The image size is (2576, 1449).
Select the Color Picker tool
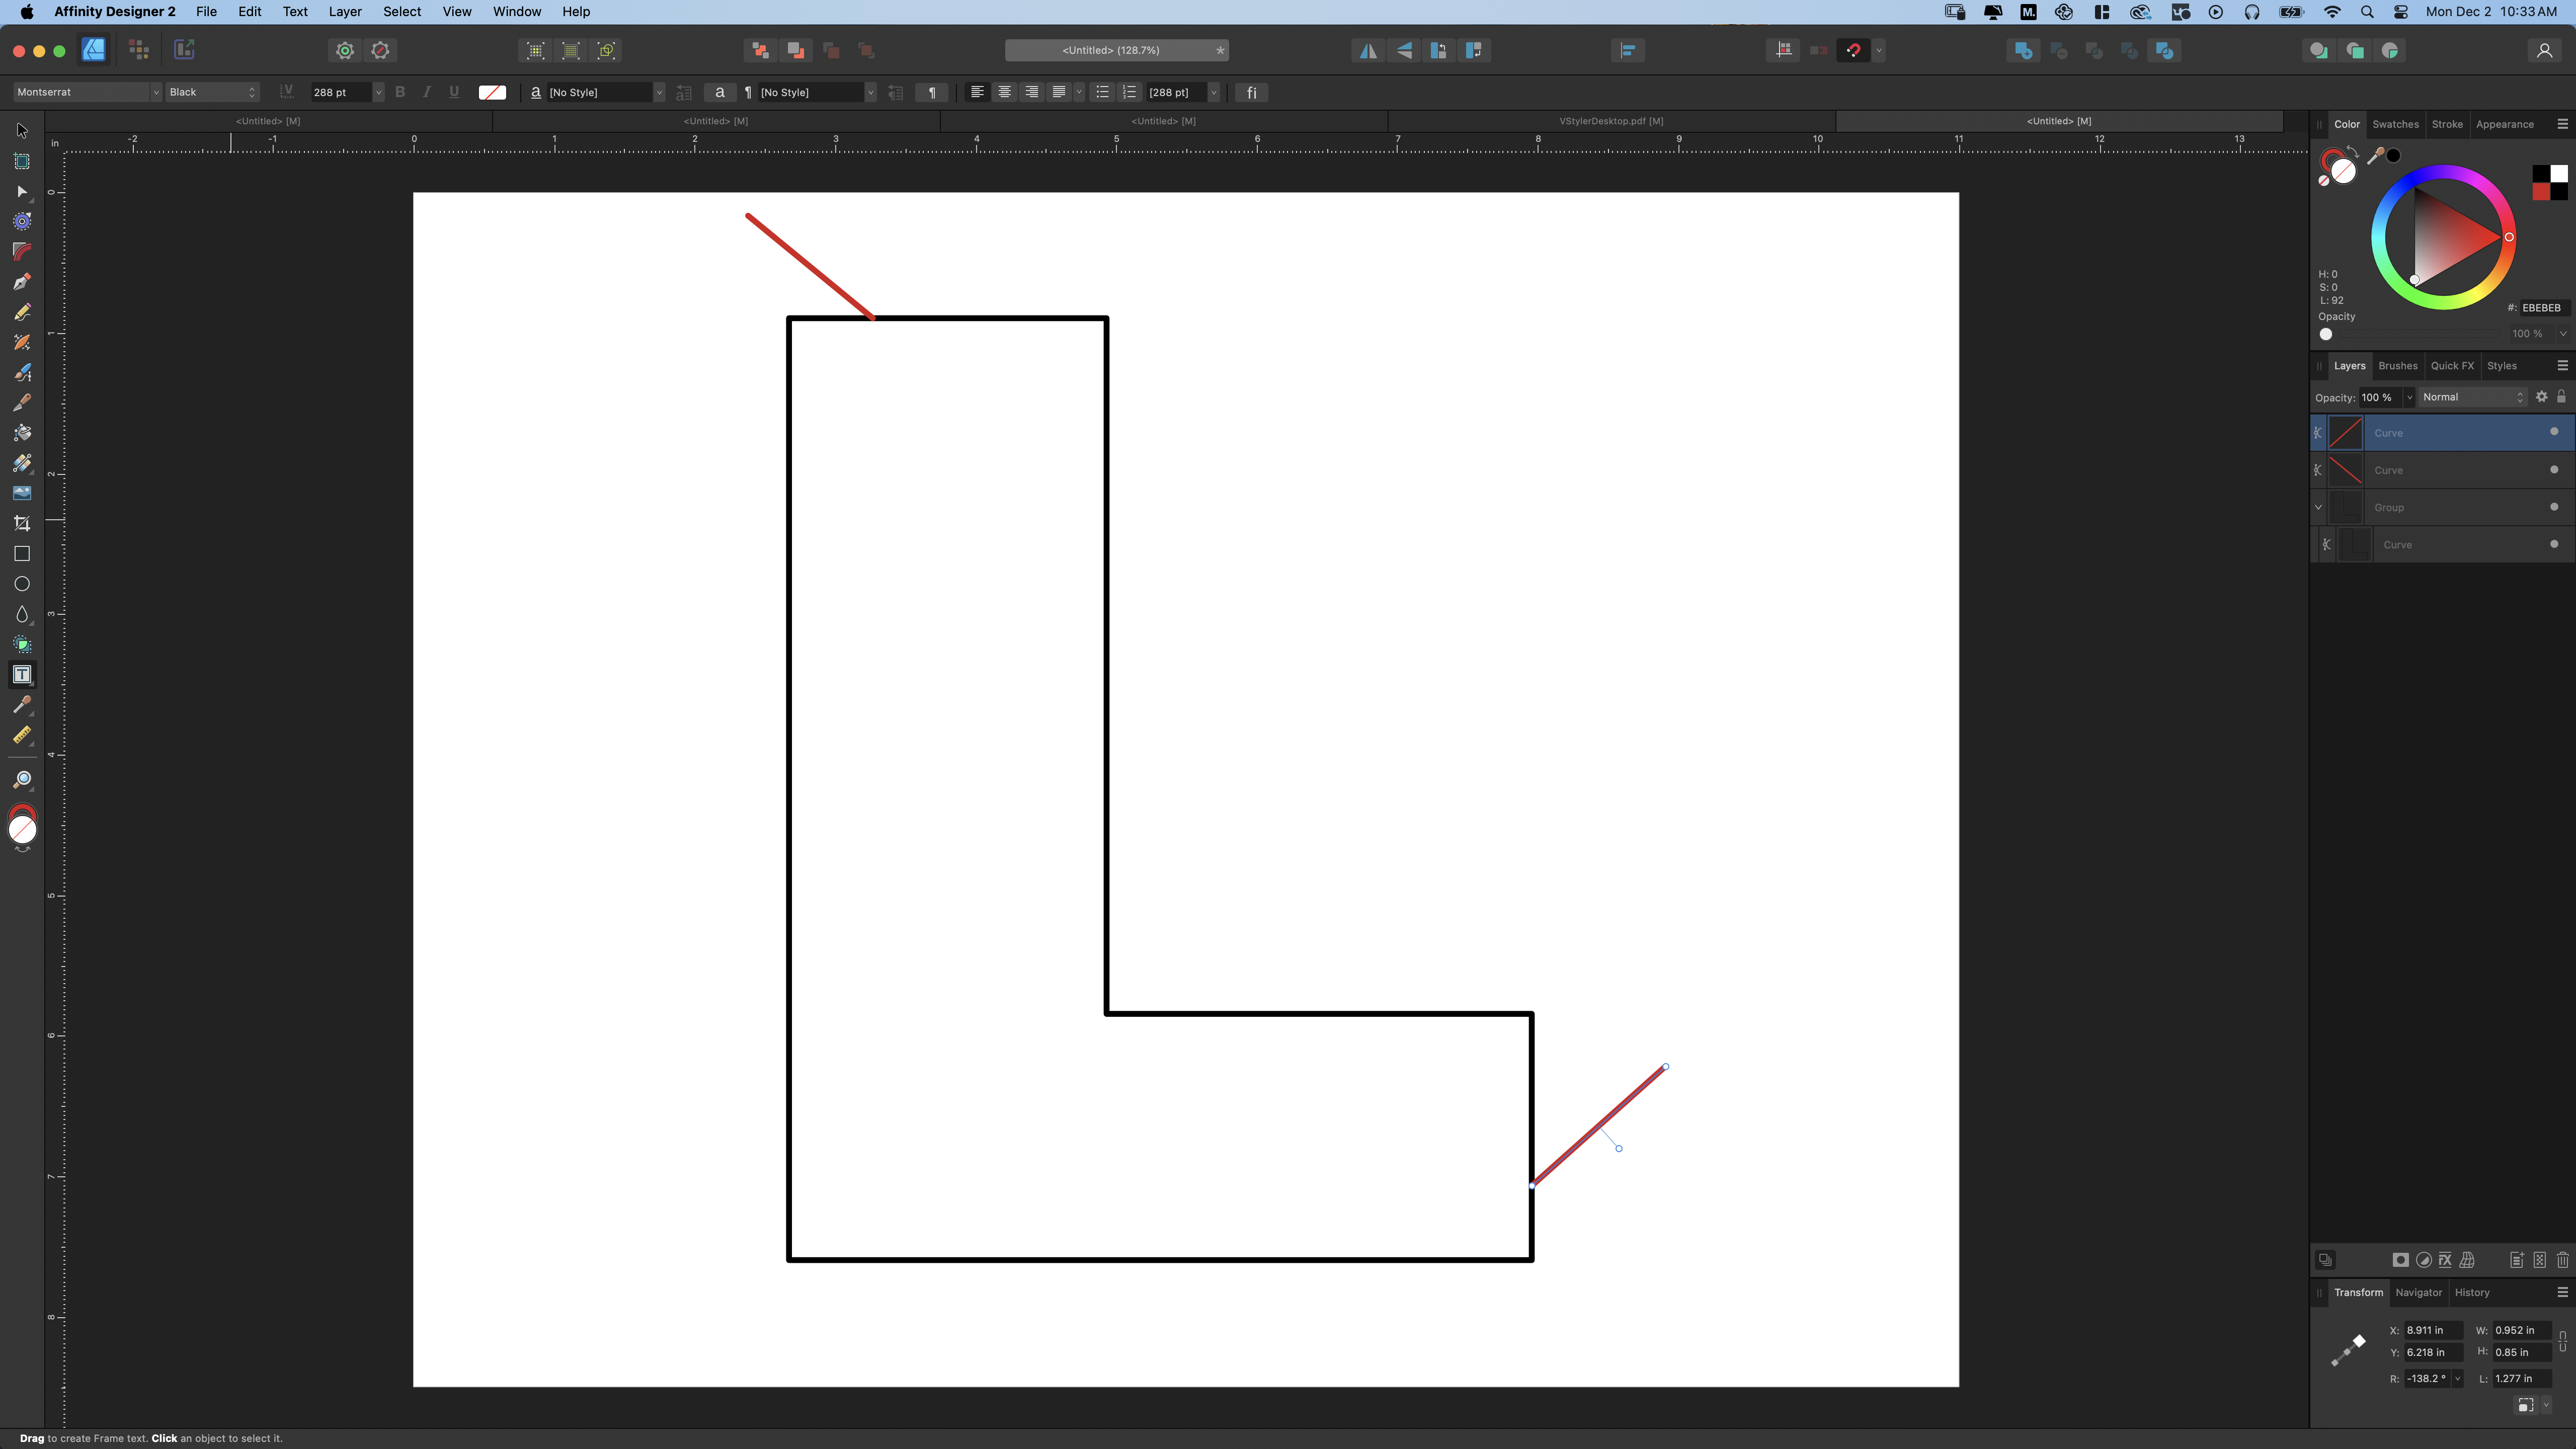22,705
